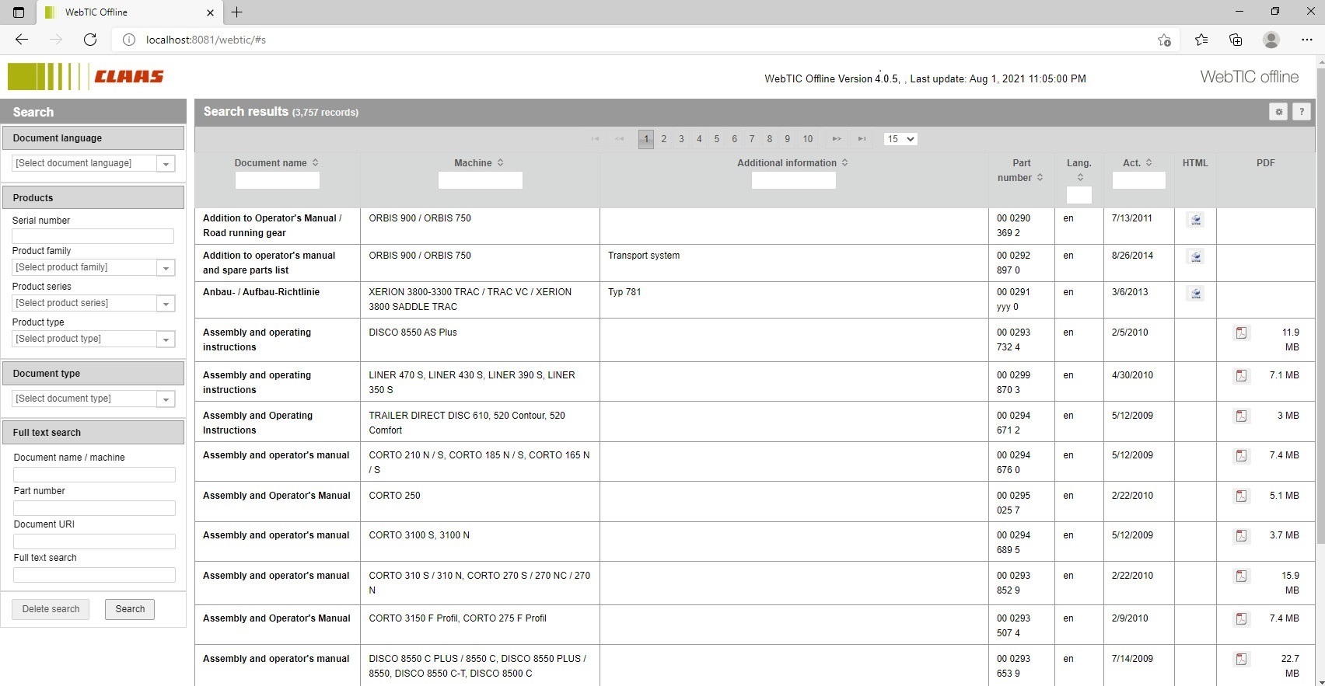Viewport: 1325px width, 686px height.
Task: Open HTML document for Transport system row
Action: click(1196, 257)
